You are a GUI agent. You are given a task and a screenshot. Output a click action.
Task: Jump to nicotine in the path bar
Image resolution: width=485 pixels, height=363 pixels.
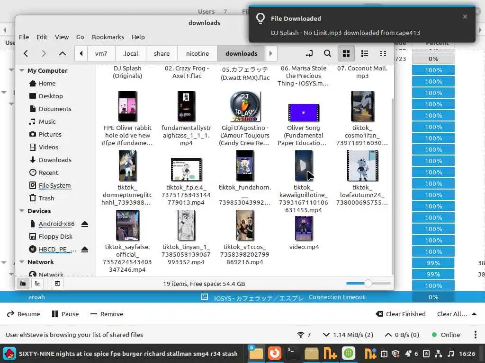pos(198,54)
